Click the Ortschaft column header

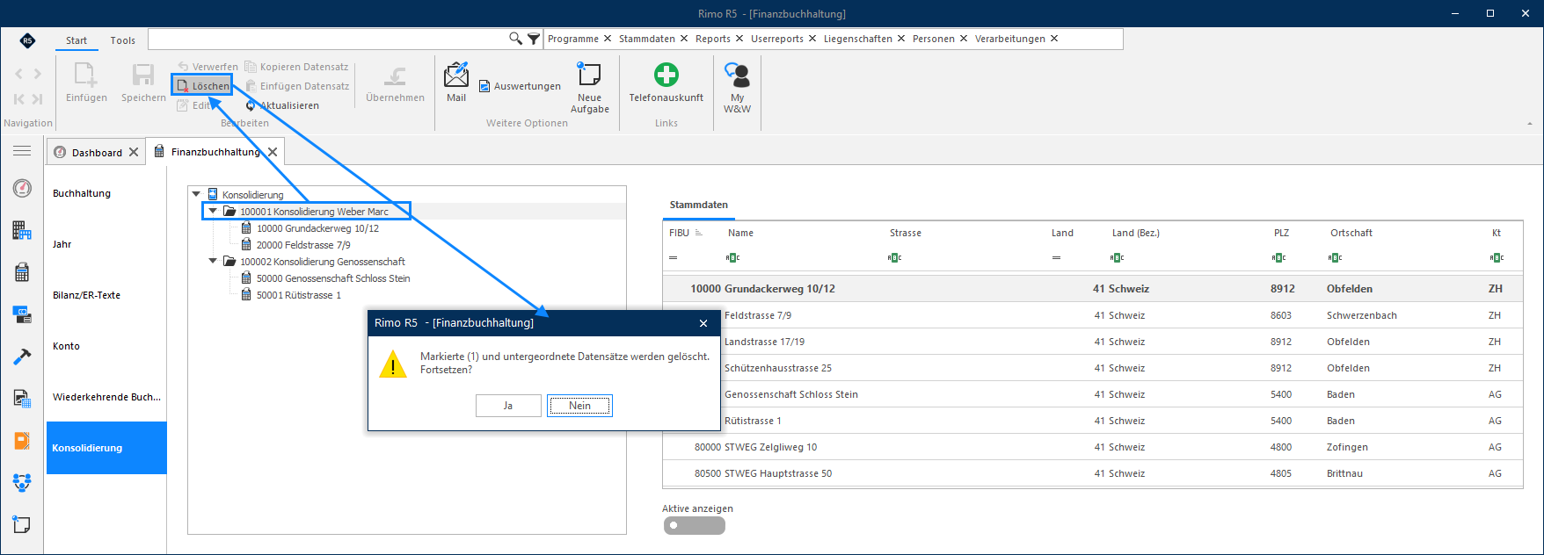[1351, 233]
